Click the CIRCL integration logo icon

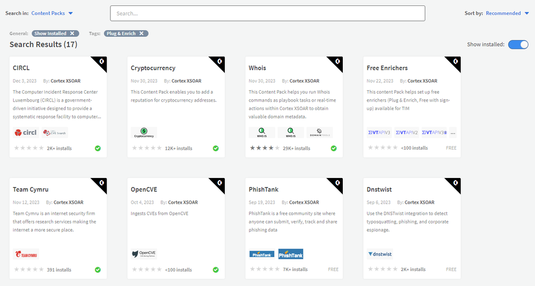pos(26,132)
